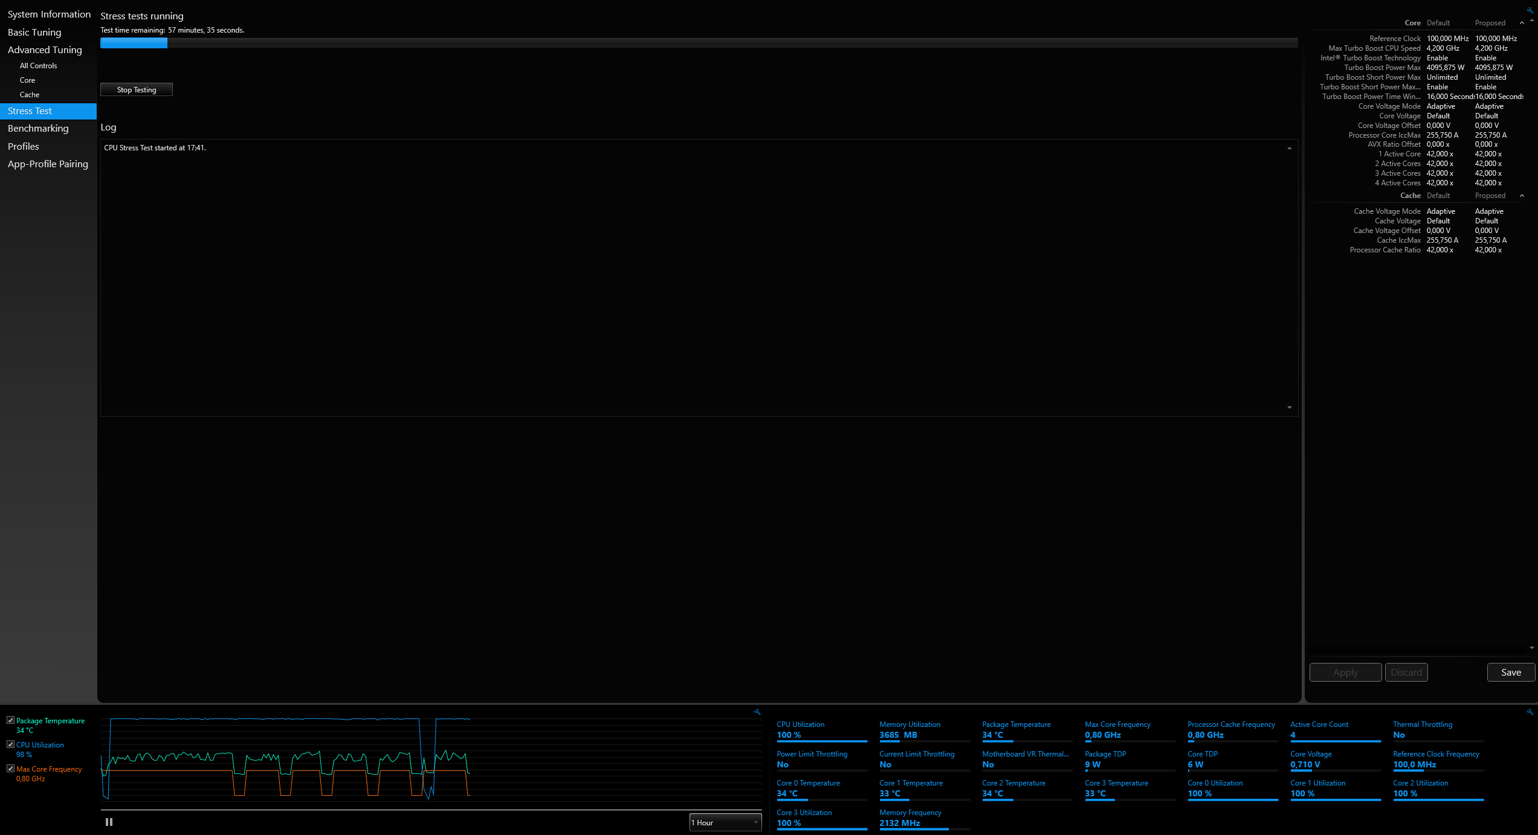Open the Benchmarking page in the sidebar
The height and width of the screenshot is (835, 1538).
pos(38,129)
